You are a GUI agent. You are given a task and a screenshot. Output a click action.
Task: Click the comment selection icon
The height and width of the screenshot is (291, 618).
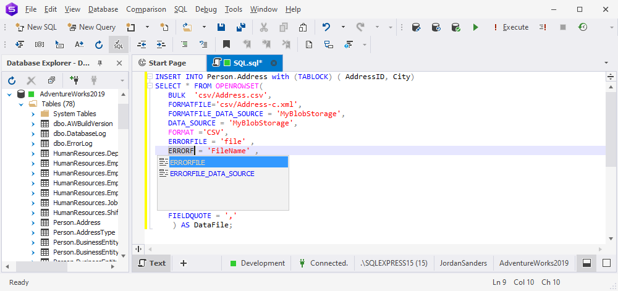[x=184, y=44]
